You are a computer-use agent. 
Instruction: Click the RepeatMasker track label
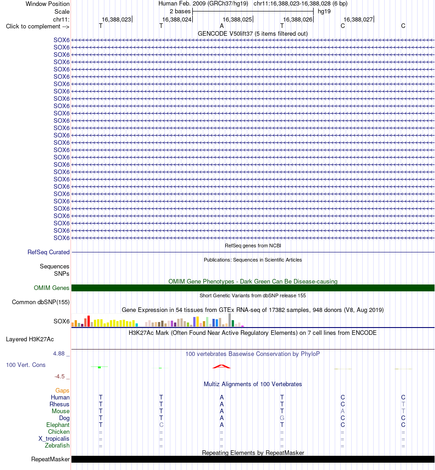coord(50,459)
